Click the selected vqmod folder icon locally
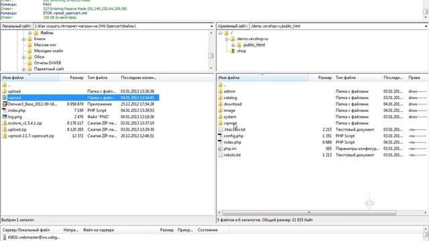This screenshot has width=429, height=241. click(5, 98)
